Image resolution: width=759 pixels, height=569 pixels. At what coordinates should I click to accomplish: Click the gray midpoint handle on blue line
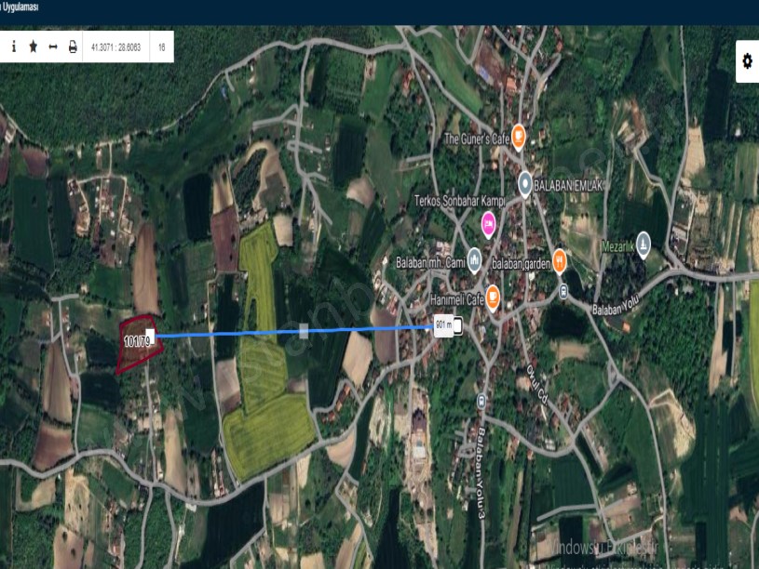coord(304,330)
